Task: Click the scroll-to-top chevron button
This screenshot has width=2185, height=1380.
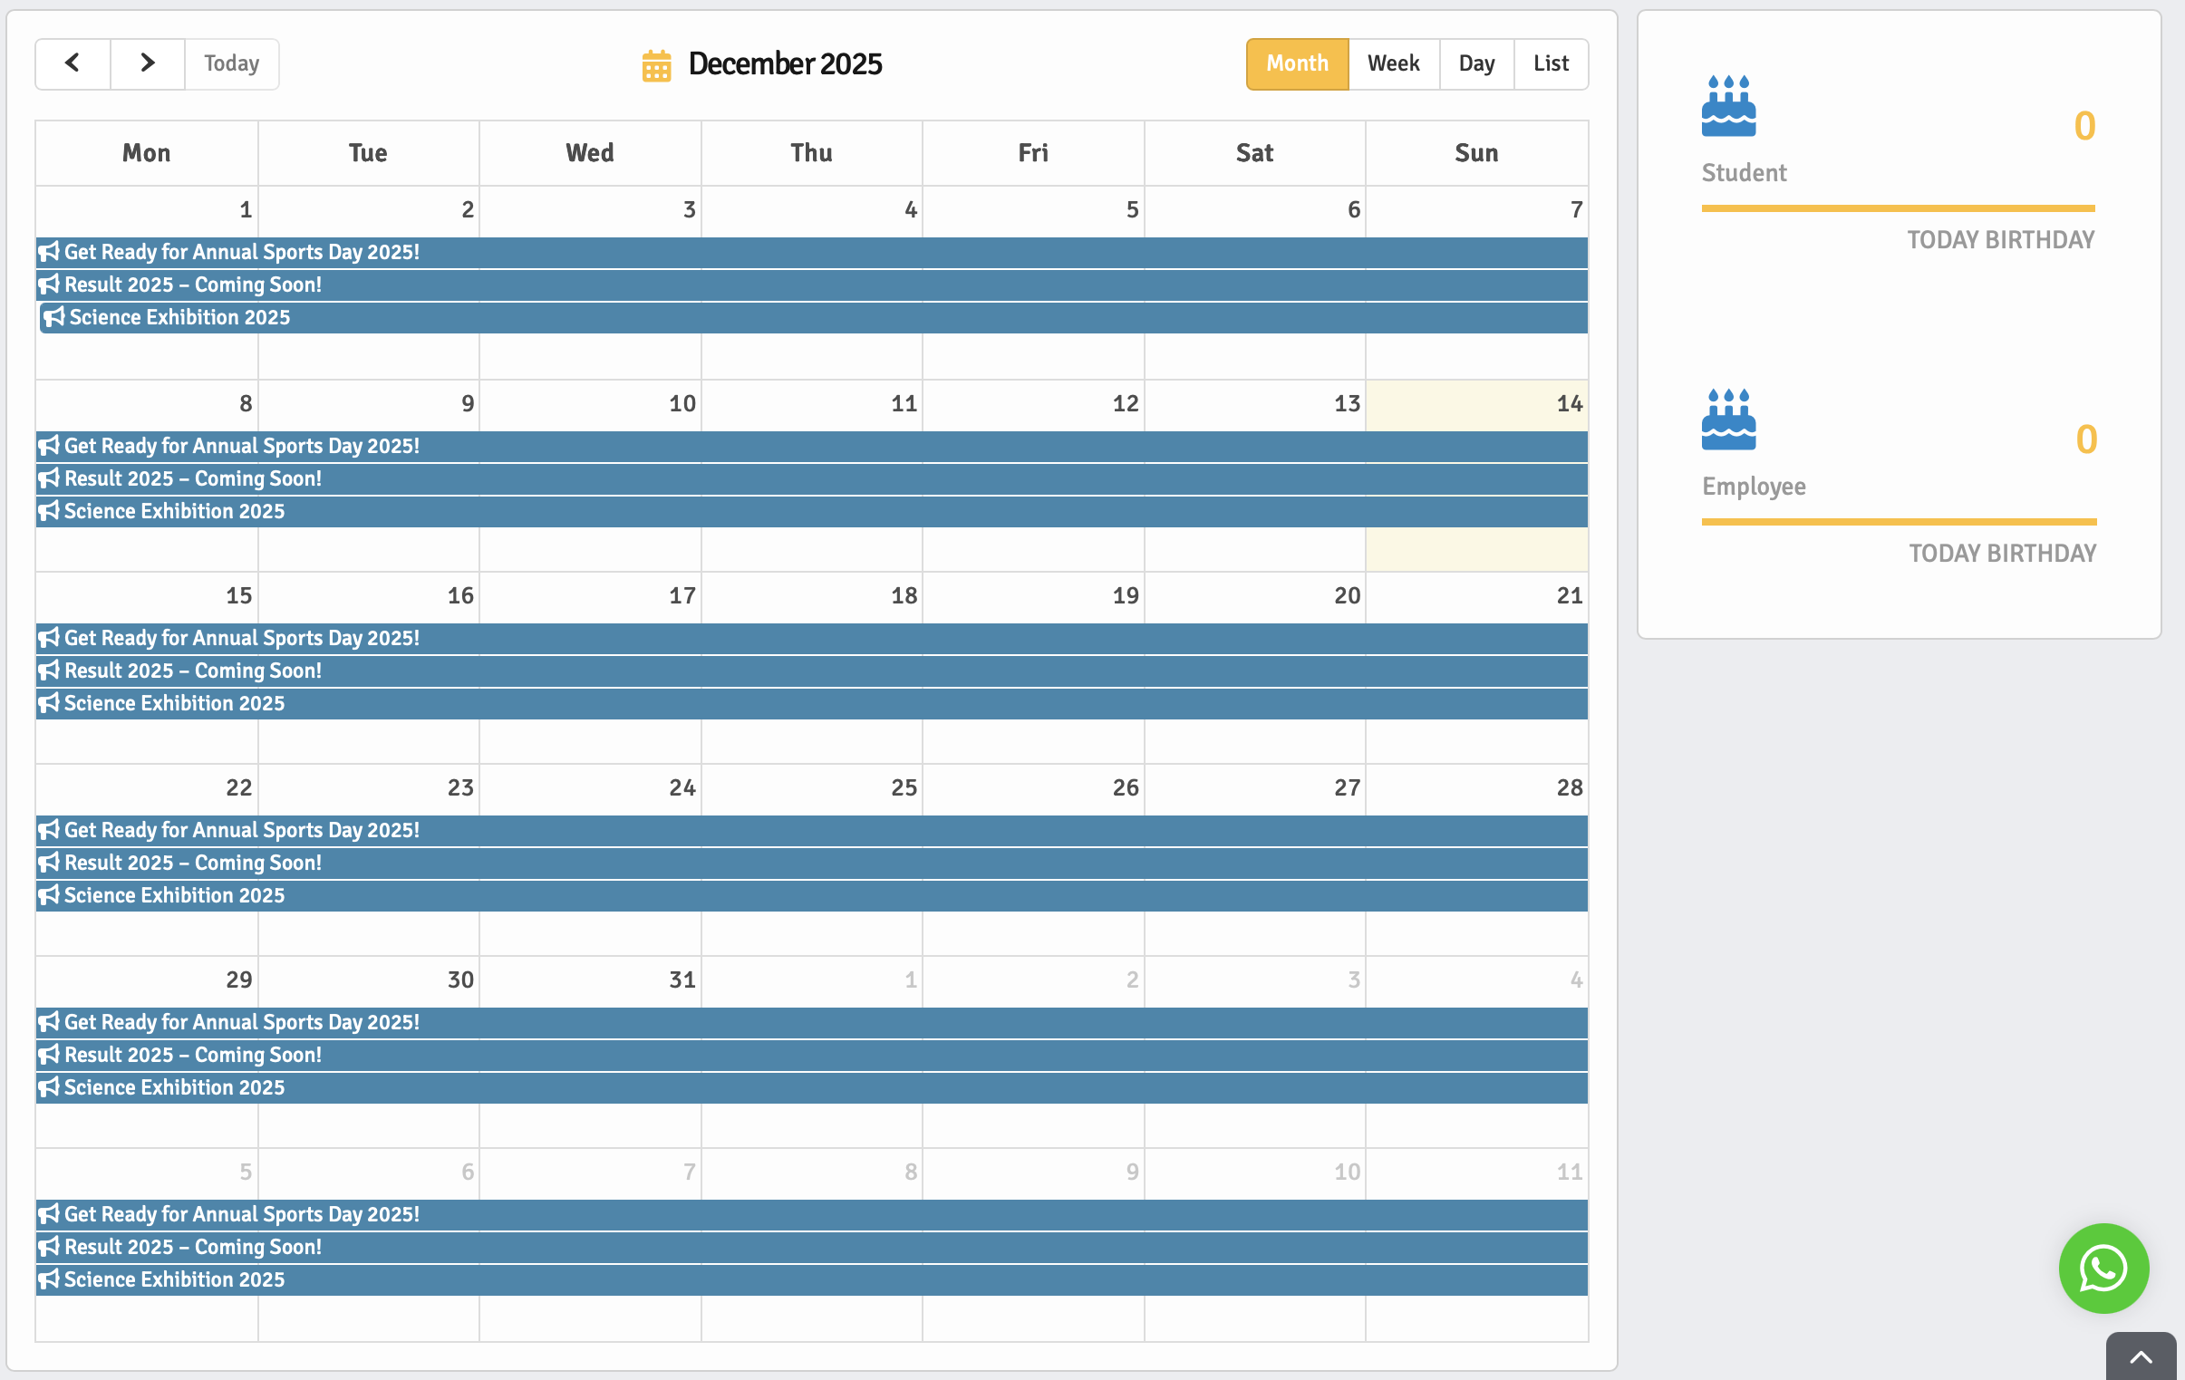Action: pos(2141,1356)
